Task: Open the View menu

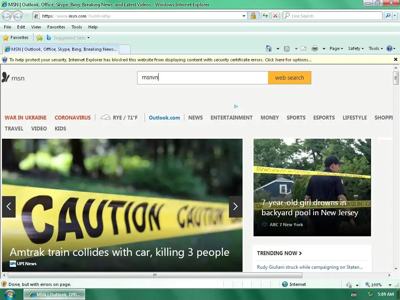Action: coord(36,27)
